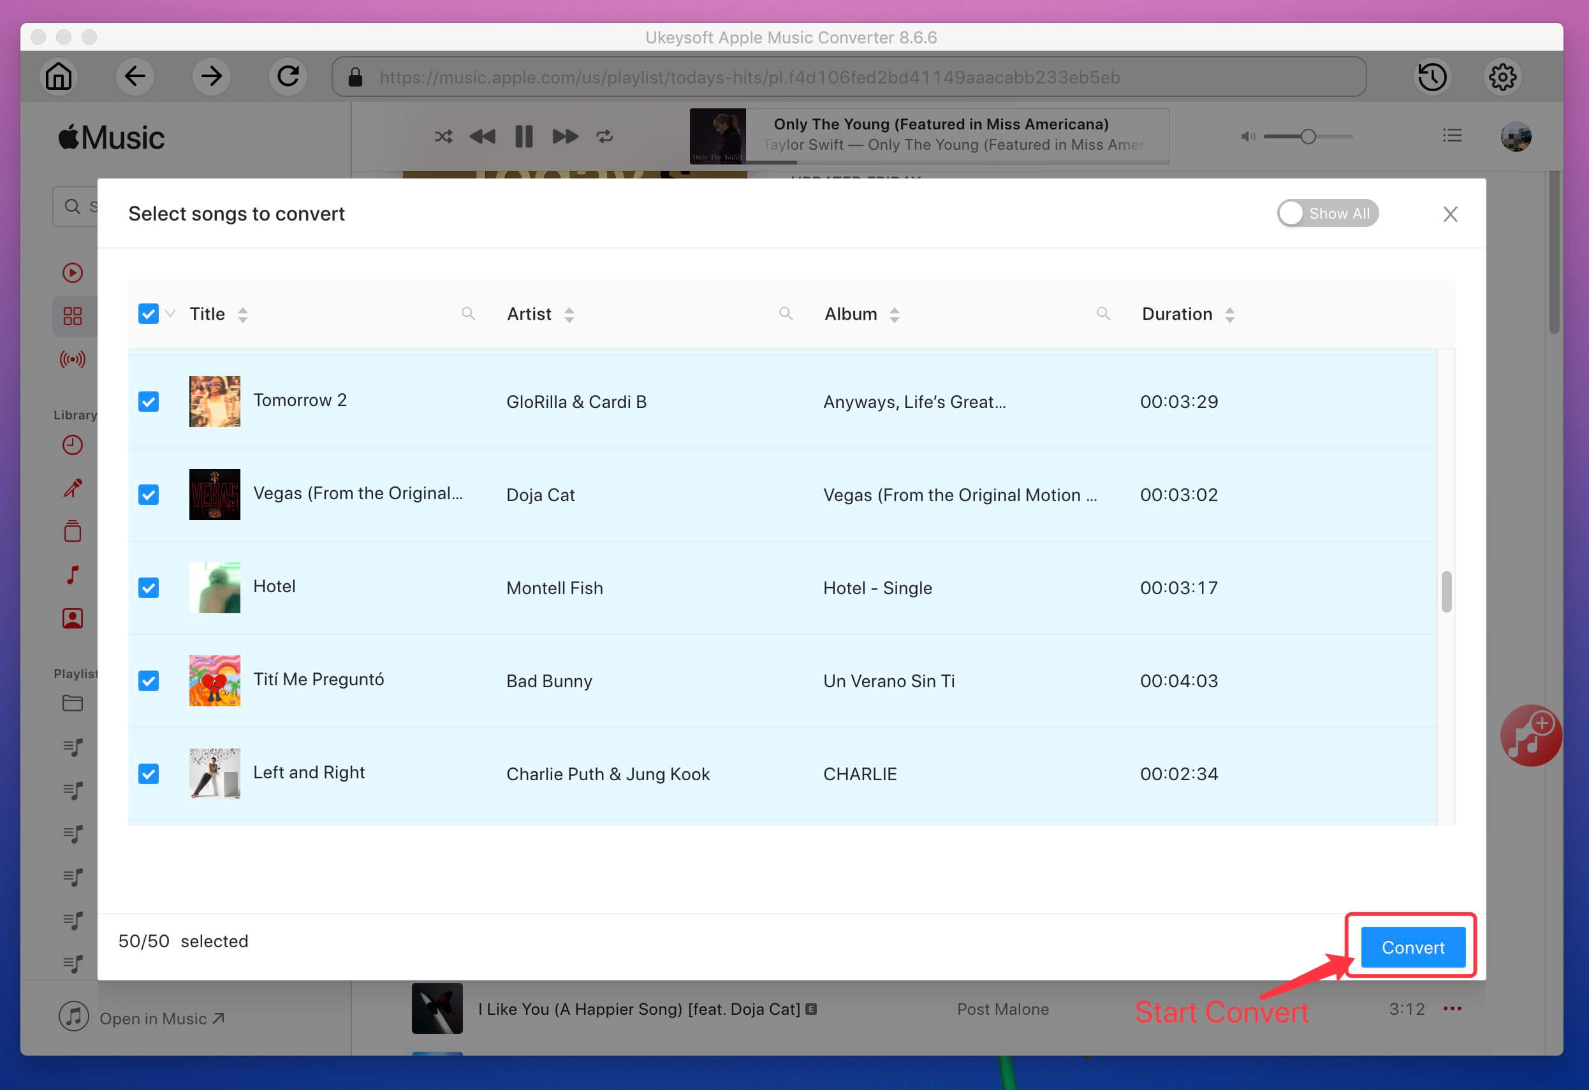Screen dimensions: 1589x1090
Task: Uncheck the Tomorrow 2 song checkbox
Action: tap(149, 401)
